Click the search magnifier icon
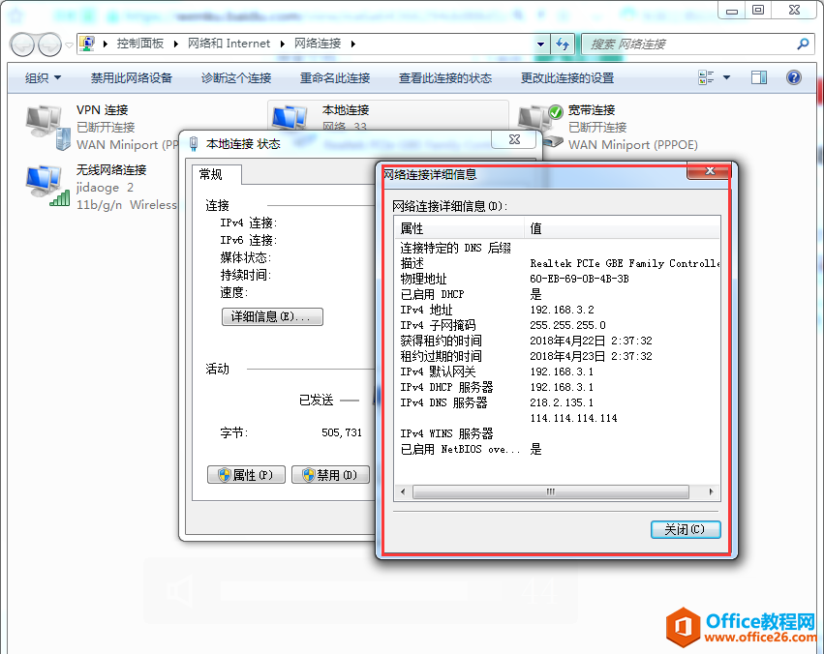This screenshot has width=824, height=654. tap(803, 45)
